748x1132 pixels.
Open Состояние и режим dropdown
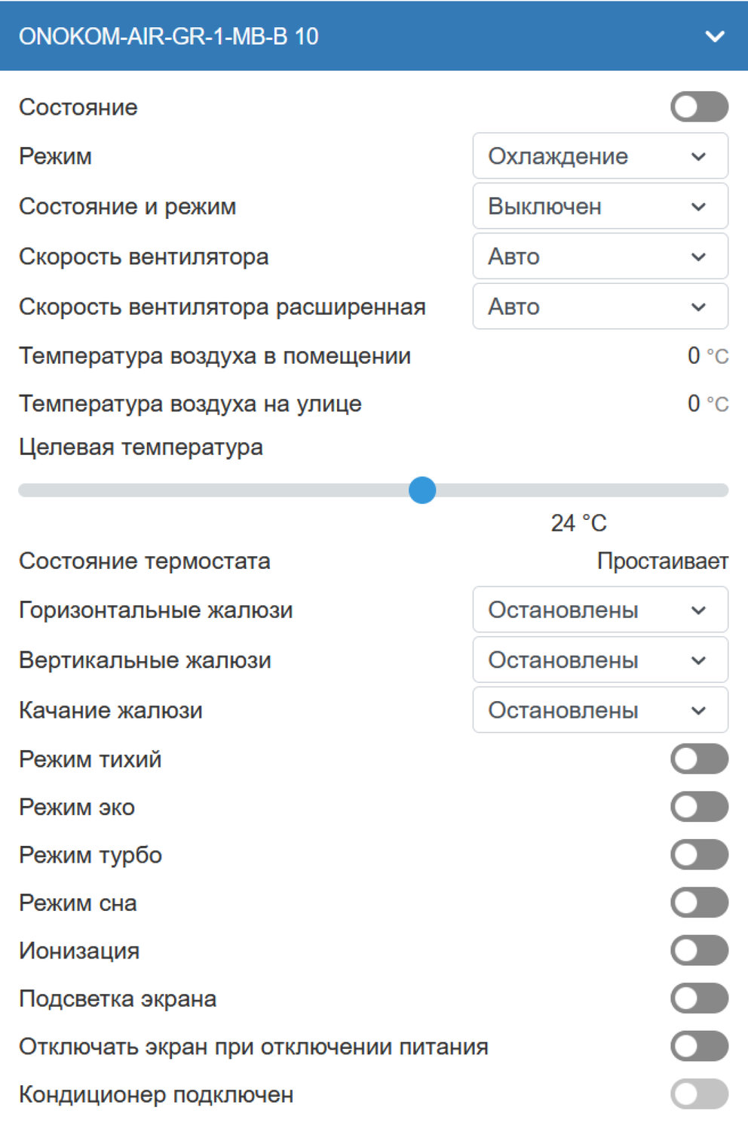tap(600, 207)
